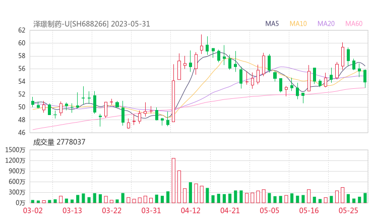This screenshot has width=373, height=222.
Task: Click the 300万 volume axis label
Action: 17,192
